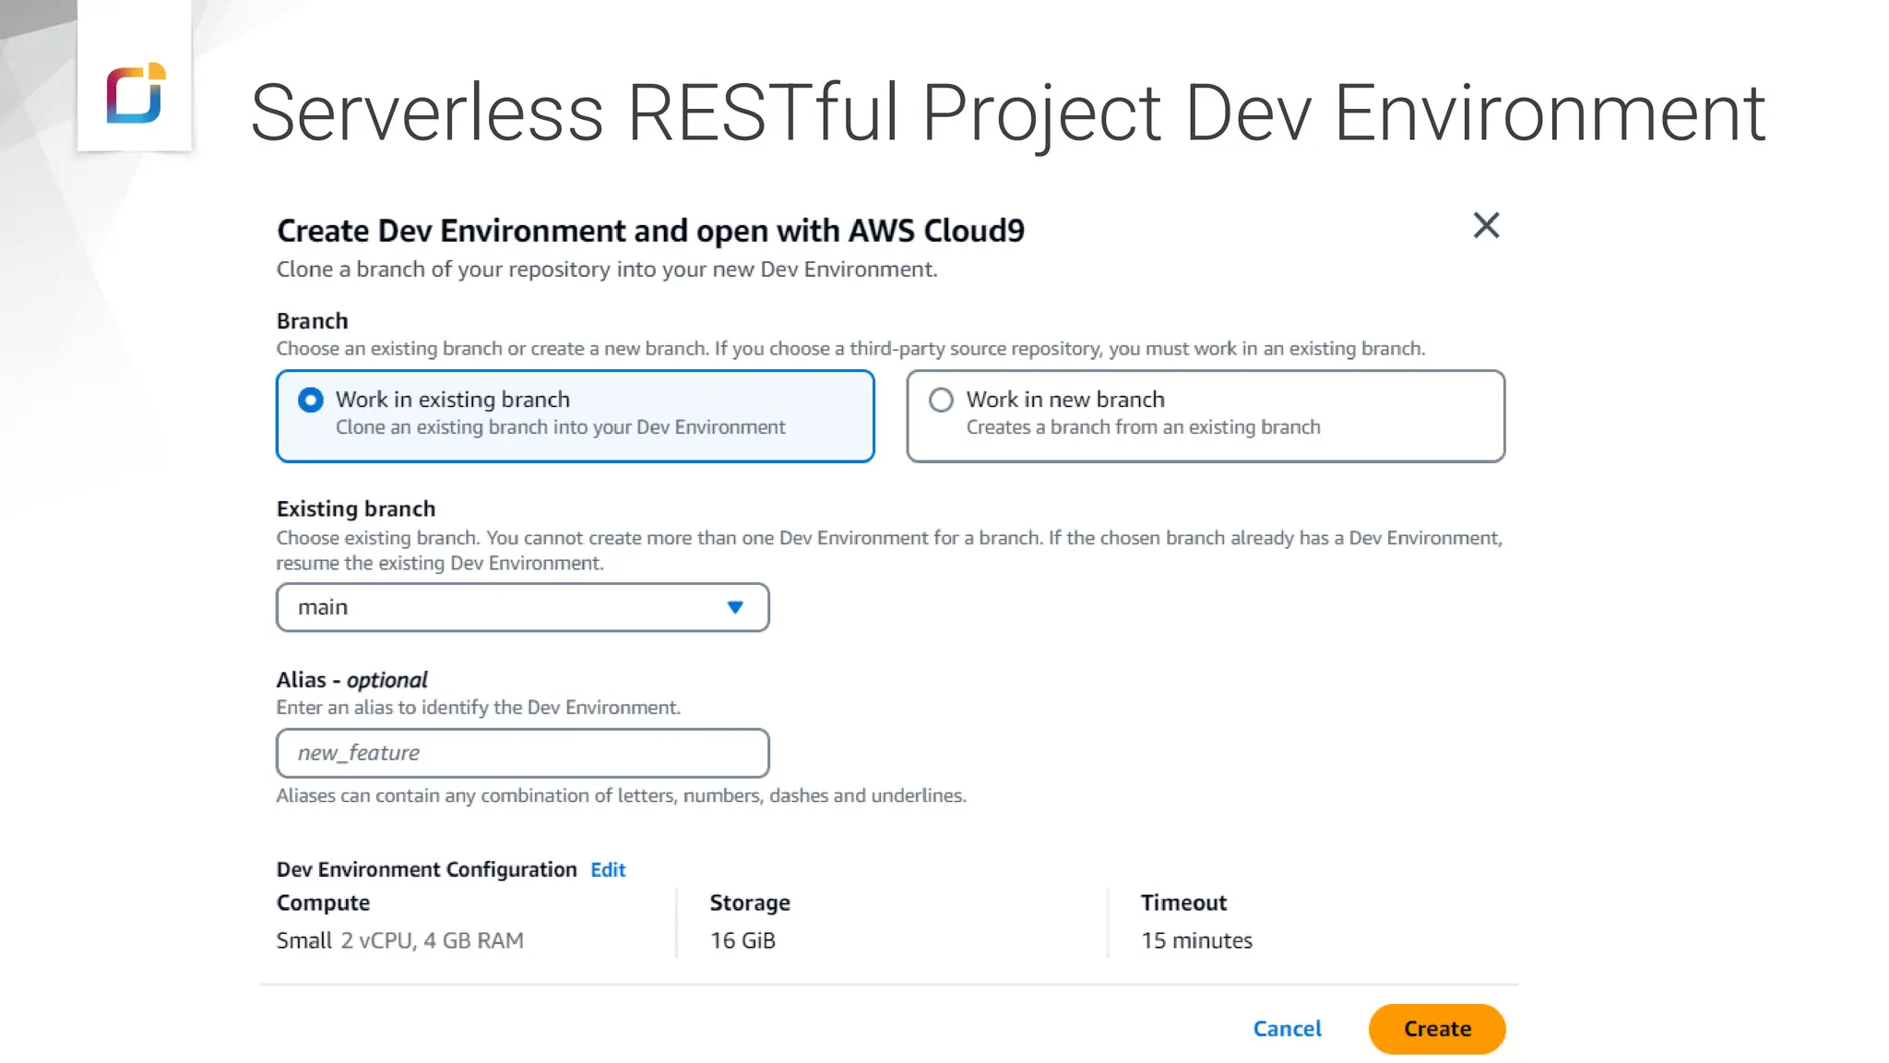Select the Work in new branch radio

pyautogui.click(x=941, y=400)
